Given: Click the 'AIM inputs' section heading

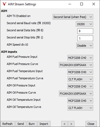Looking at the screenshot, I should tap(9, 52).
